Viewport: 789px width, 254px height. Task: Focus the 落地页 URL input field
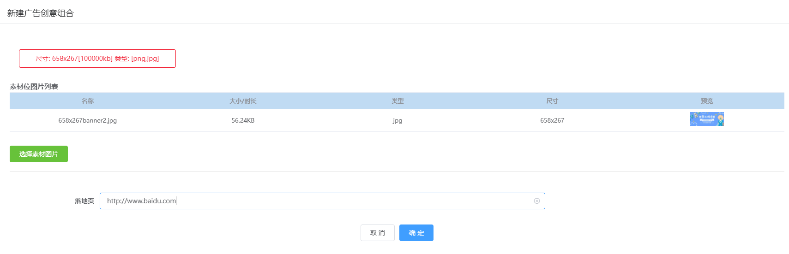coord(322,201)
